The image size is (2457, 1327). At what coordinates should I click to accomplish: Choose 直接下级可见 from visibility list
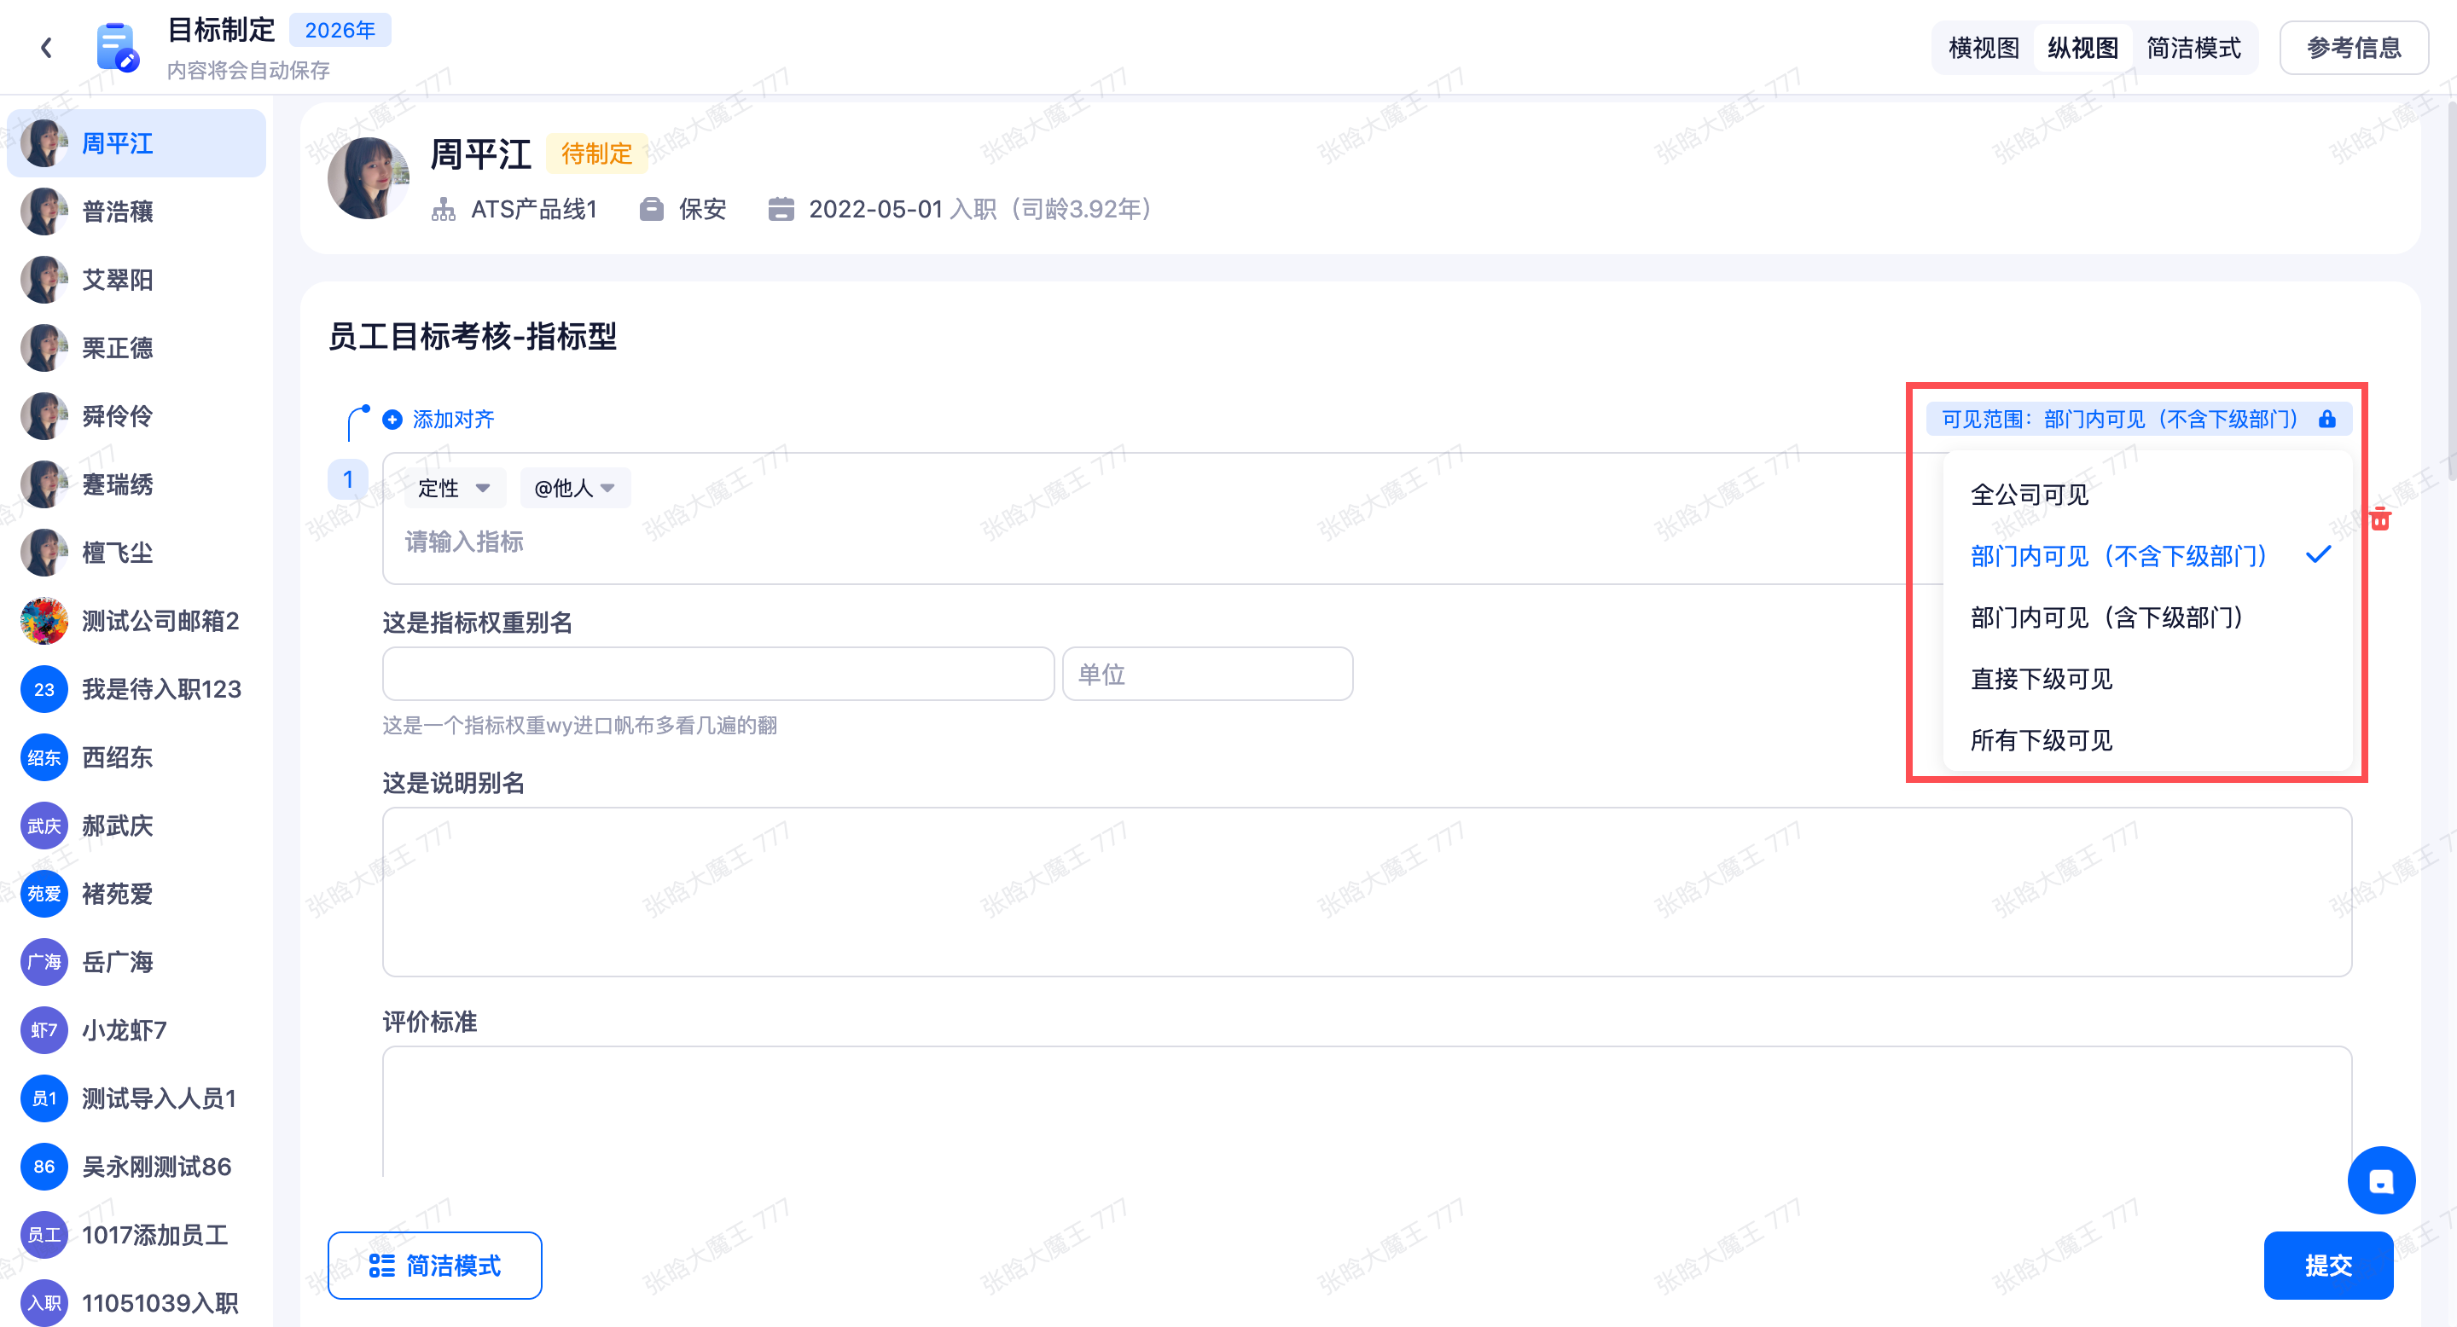click(2042, 679)
